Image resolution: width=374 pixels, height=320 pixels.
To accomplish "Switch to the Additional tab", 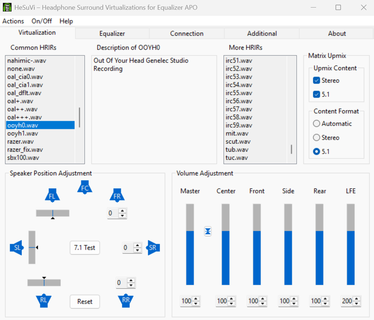I will 262,34.
